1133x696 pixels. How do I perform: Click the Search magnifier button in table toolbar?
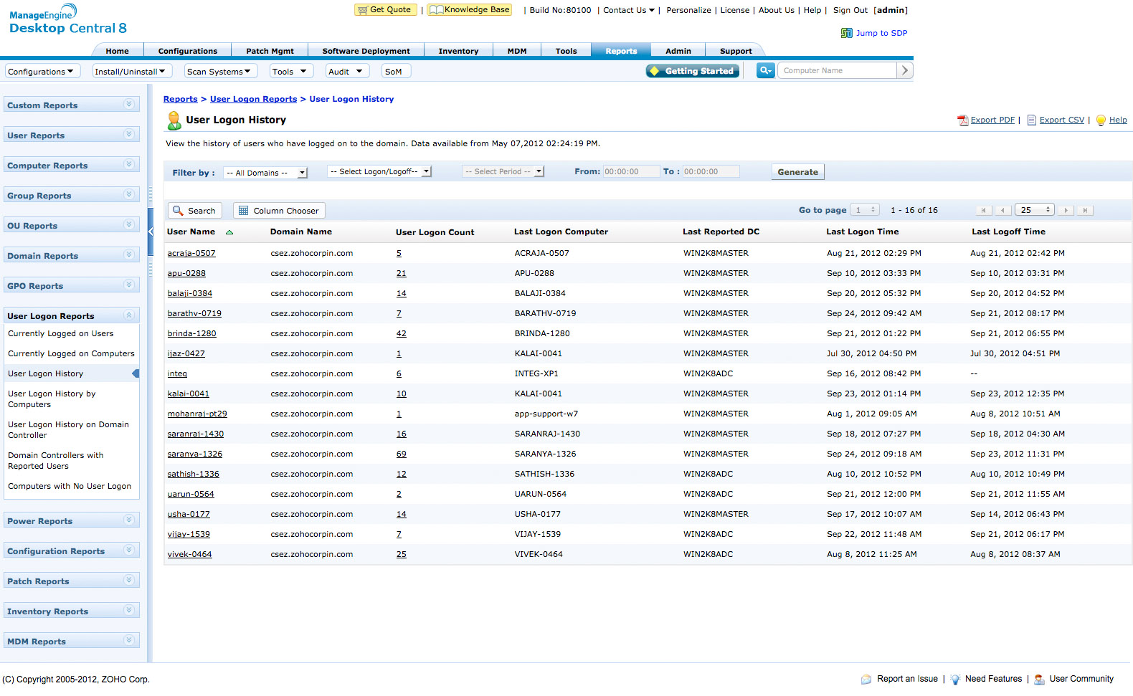click(194, 211)
